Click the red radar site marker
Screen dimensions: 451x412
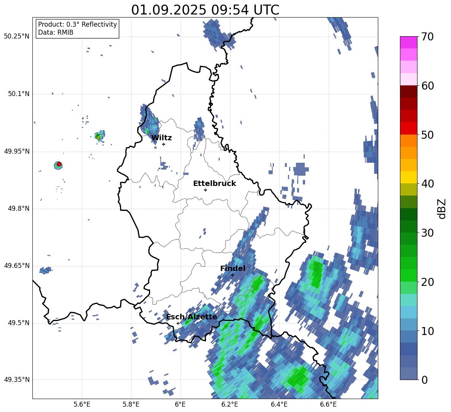(59, 164)
